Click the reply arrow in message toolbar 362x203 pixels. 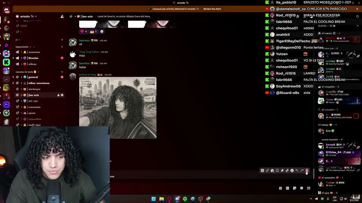[297, 171]
